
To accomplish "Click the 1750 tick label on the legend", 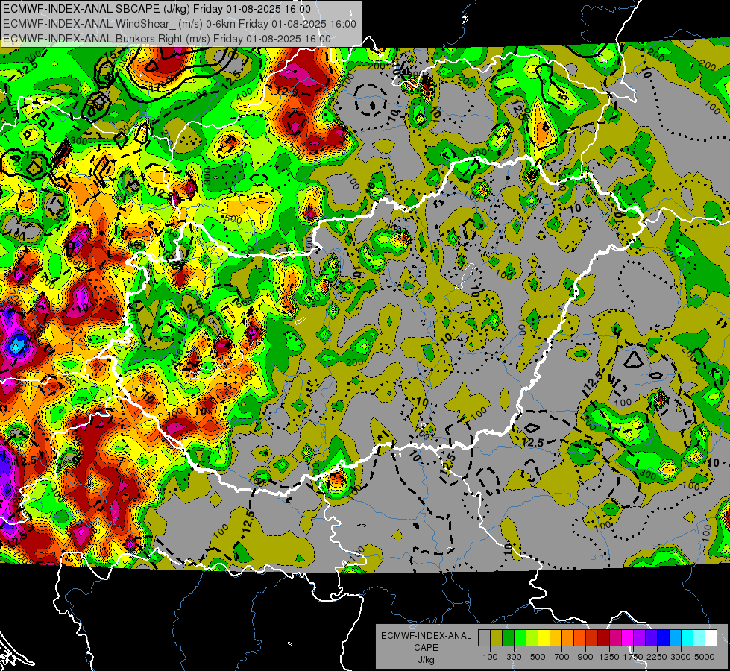I will (633, 657).
